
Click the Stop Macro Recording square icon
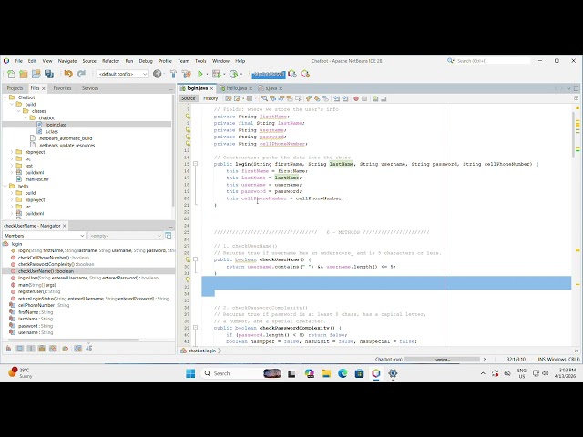(364, 98)
